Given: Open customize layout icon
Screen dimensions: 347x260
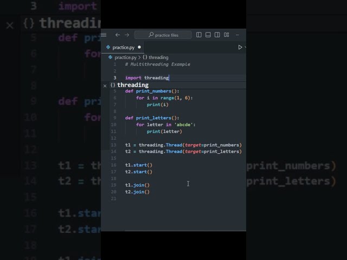Looking at the screenshot, I should click(227, 35).
